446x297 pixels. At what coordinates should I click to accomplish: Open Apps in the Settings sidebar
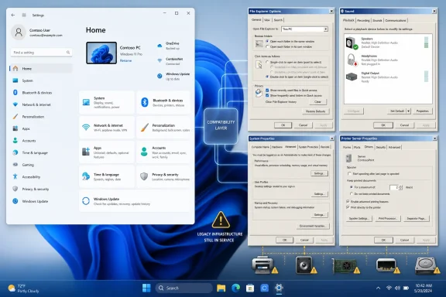coord(41,128)
